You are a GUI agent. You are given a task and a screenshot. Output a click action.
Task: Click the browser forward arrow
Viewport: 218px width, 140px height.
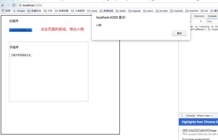[x=8, y=5]
